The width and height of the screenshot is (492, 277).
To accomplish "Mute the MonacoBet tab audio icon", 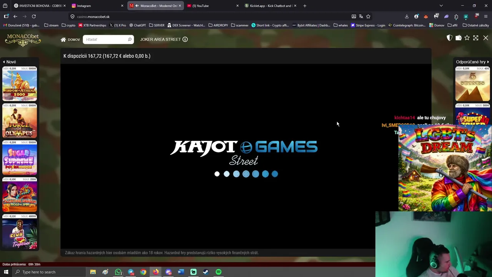I will pyautogui.click(x=137, y=6).
